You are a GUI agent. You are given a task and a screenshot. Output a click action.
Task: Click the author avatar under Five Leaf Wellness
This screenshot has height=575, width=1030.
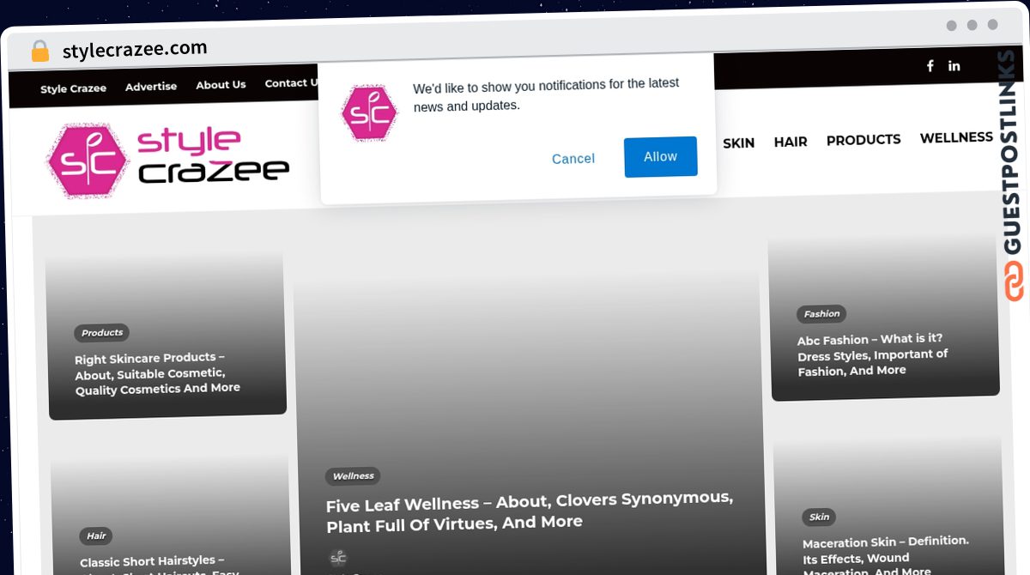click(x=338, y=558)
